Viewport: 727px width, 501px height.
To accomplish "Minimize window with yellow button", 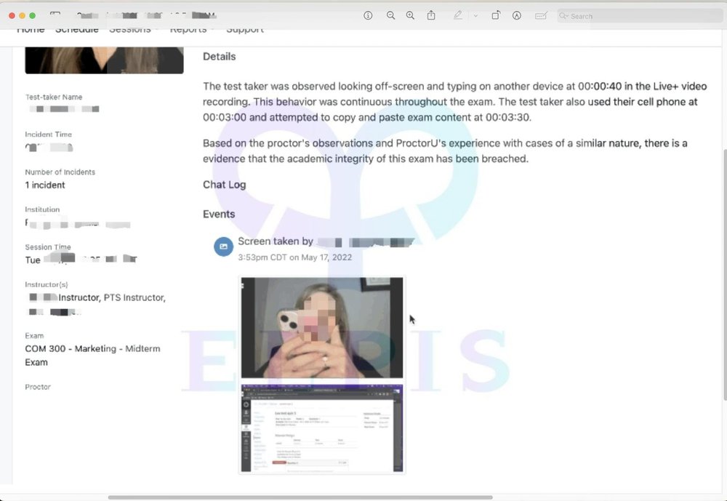I will tap(23, 16).
